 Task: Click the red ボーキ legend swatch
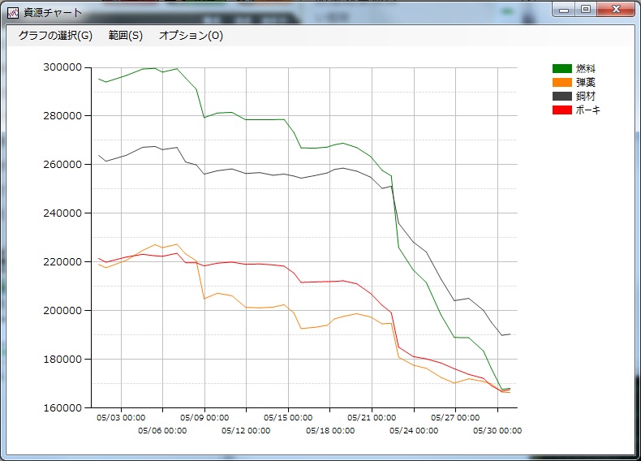click(562, 110)
